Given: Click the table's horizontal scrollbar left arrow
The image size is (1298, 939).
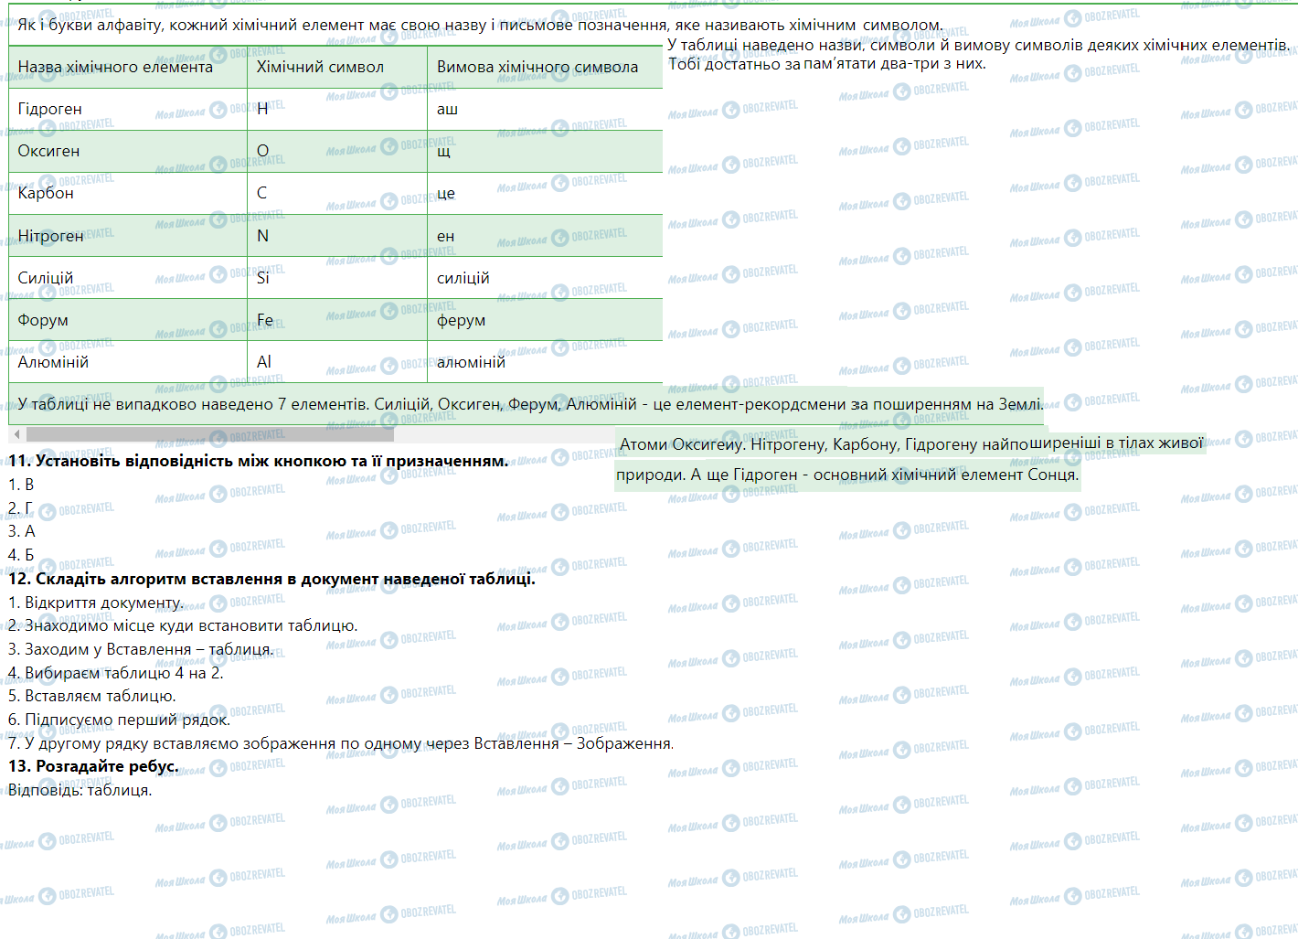Looking at the screenshot, I should (x=16, y=434).
